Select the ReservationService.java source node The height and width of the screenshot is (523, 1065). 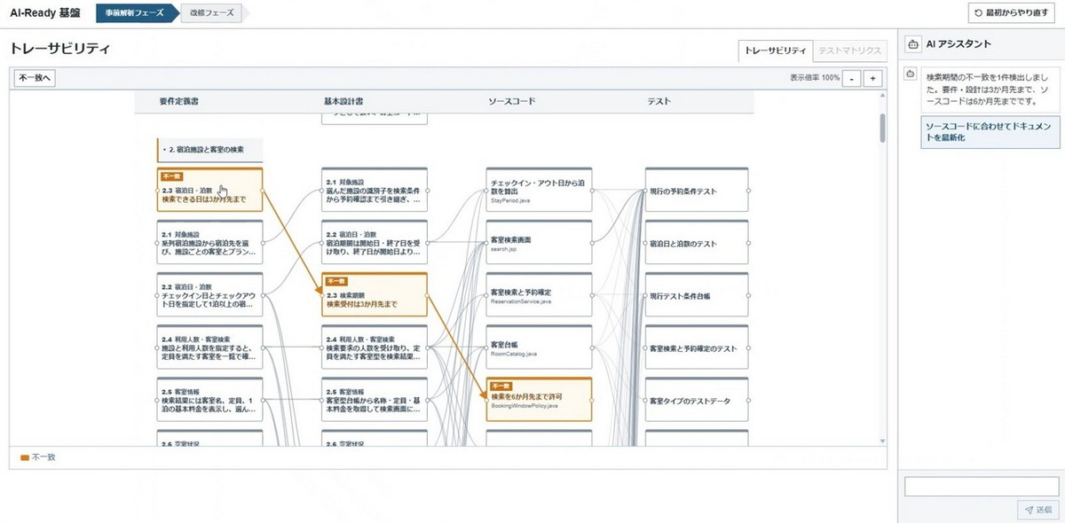coord(539,295)
